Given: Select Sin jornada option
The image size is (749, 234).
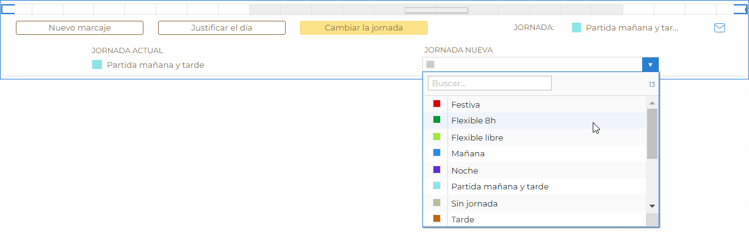Looking at the screenshot, I should click(535, 203).
